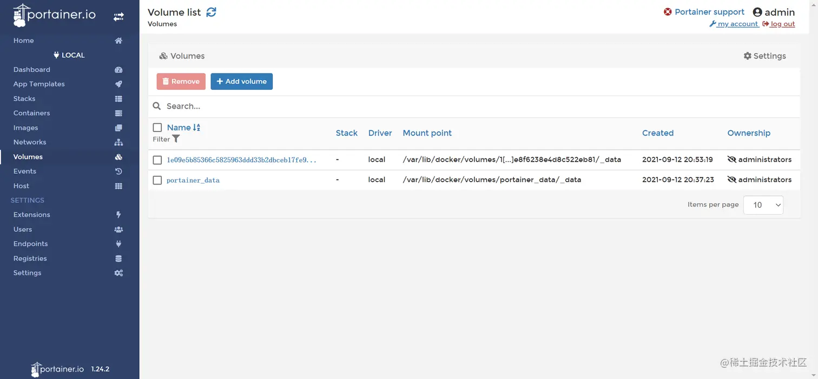Open the Items per page dropdown
Image resolution: width=818 pixels, height=379 pixels.
(763, 205)
